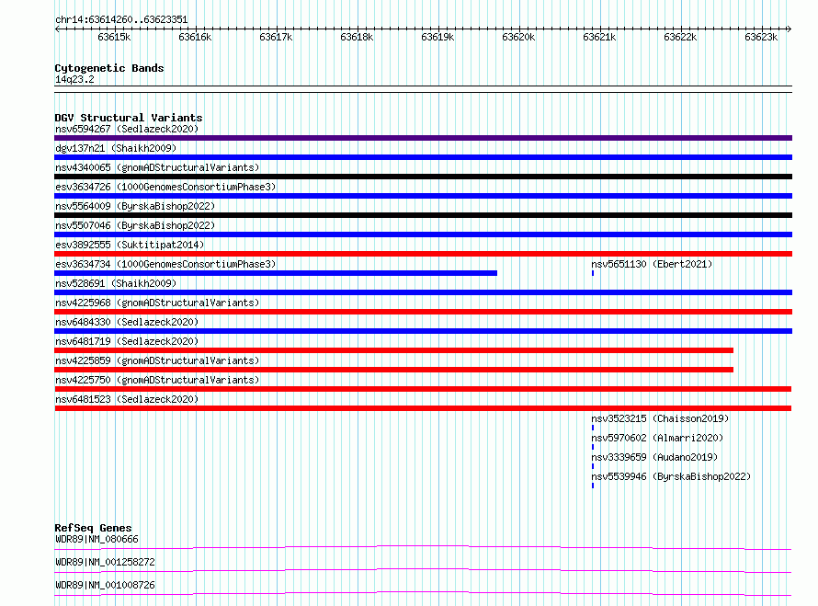Click the 63616k ruler position

point(195,37)
